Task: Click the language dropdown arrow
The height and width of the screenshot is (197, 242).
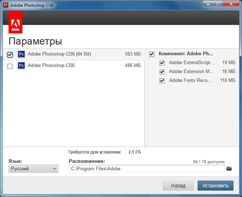Action: [54, 169]
